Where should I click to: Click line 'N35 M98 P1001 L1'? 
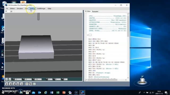point(96,50)
